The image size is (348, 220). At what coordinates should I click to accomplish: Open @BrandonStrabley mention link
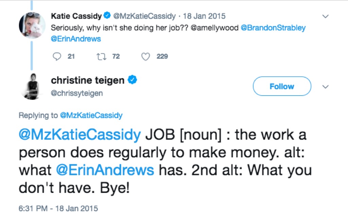coord(273,28)
